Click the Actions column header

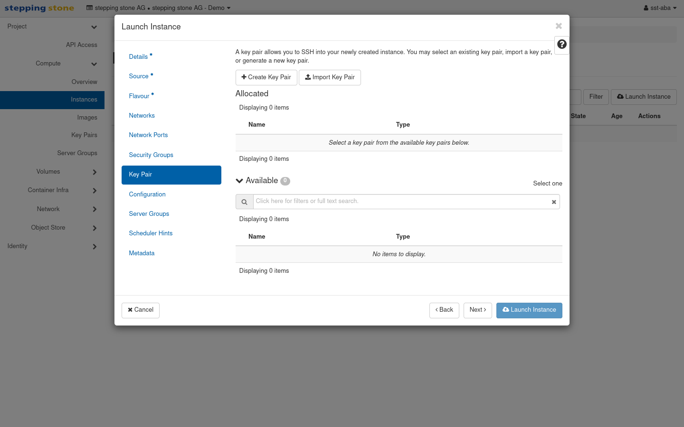[x=649, y=116]
